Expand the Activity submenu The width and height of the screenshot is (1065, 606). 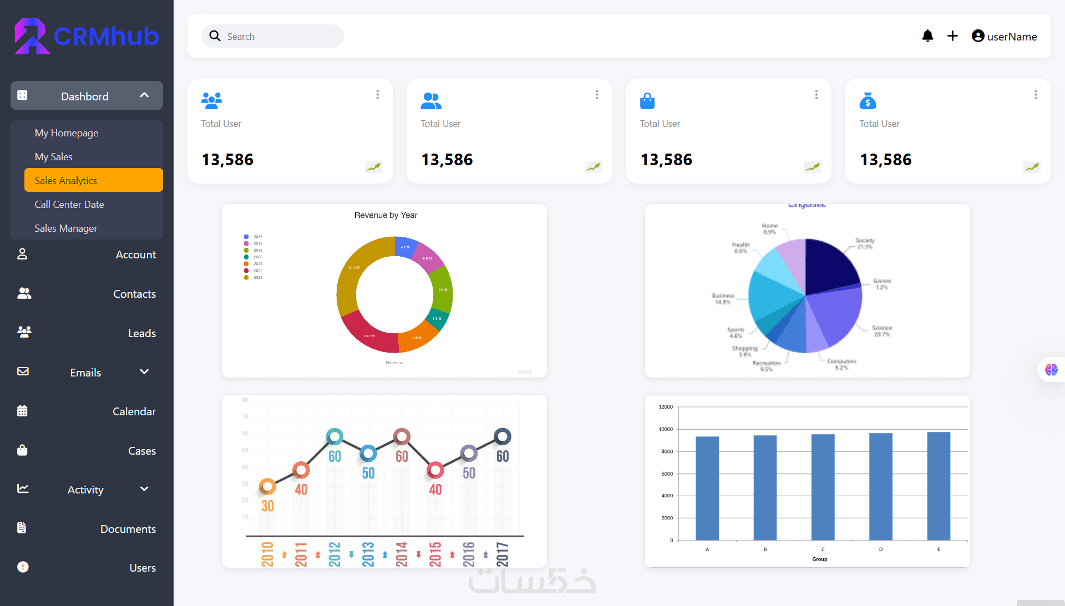(144, 489)
